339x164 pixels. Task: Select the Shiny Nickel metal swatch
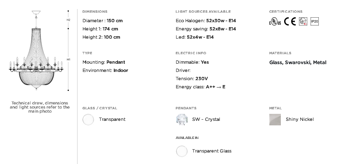click(275, 120)
